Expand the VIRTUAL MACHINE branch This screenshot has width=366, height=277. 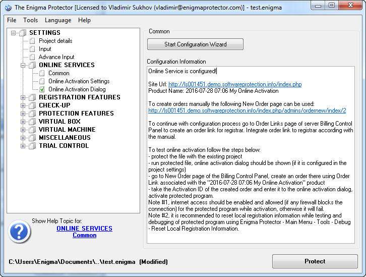(23, 130)
